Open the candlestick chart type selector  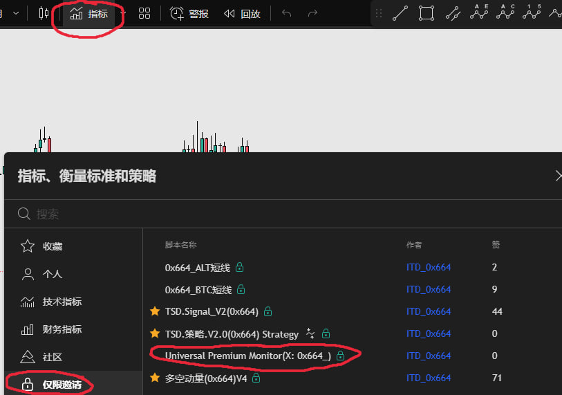(x=44, y=13)
